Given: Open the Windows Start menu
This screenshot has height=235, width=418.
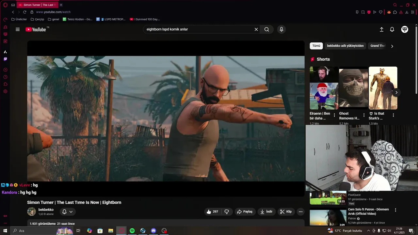Looking at the screenshot, I should [5, 231].
